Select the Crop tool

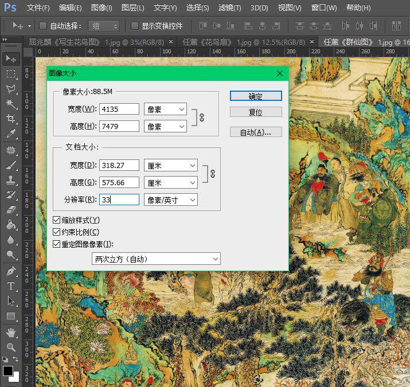[x=11, y=119]
